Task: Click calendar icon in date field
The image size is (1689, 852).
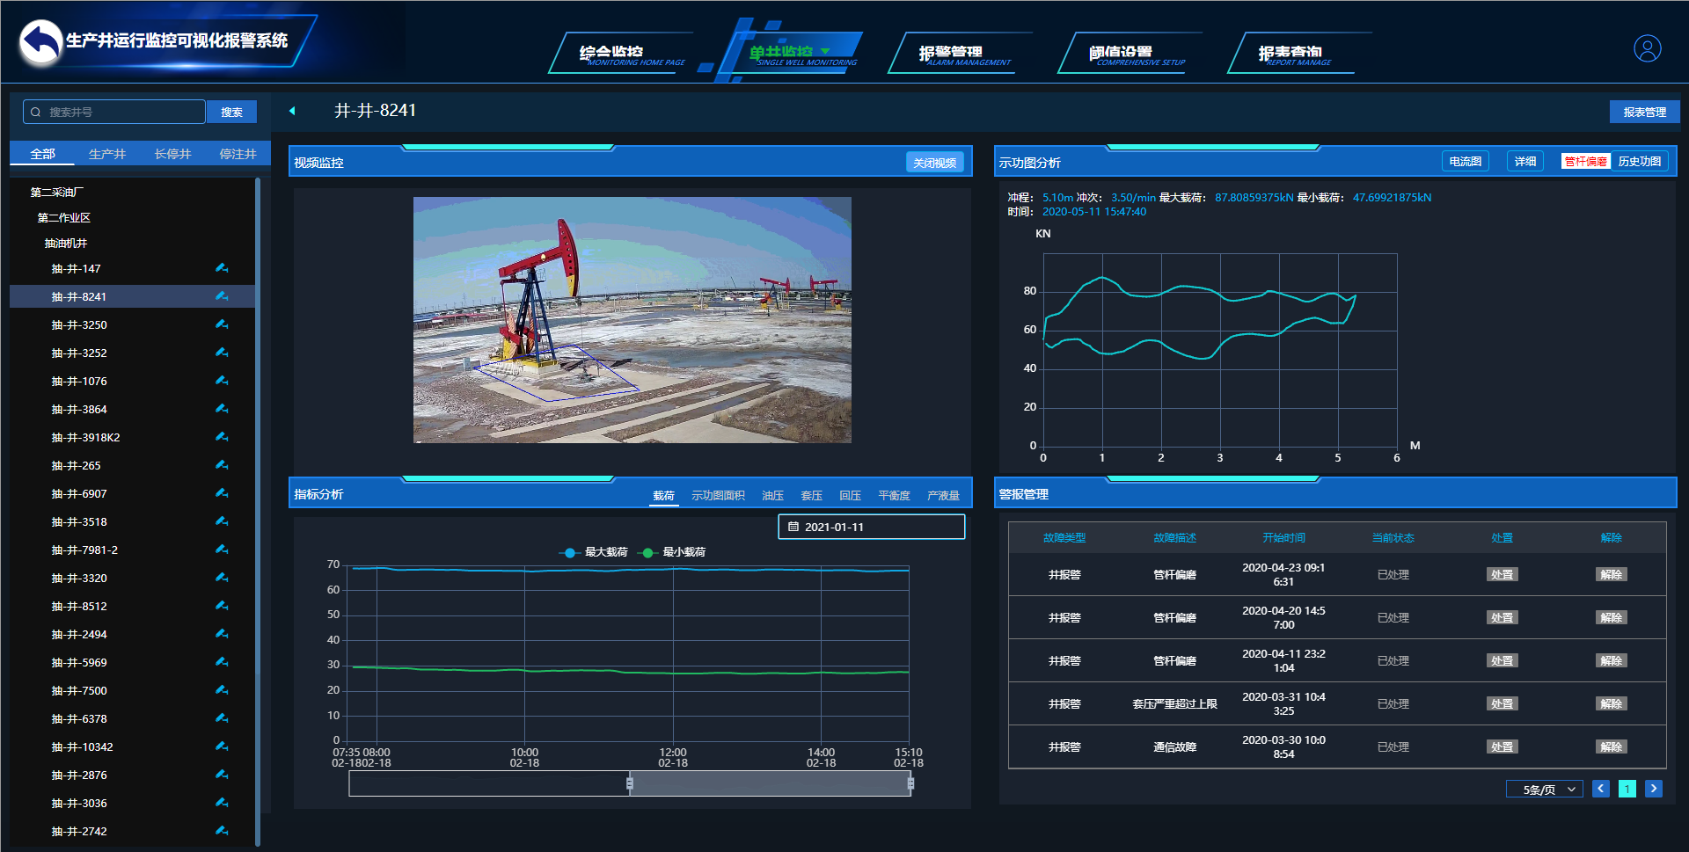Action: [793, 527]
